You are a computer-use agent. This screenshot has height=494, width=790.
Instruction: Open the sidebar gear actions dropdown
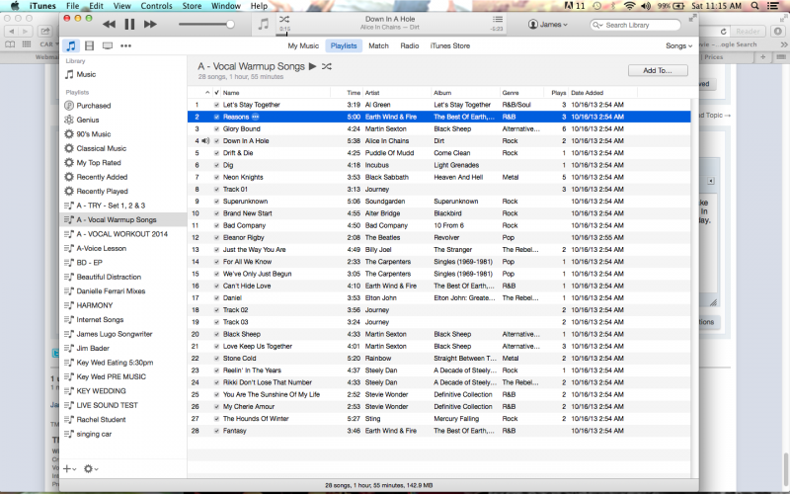click(91, 468)
